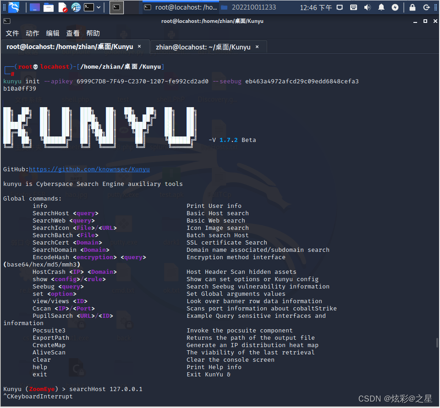The width and height of the screenshot is (440, 408).
Task: Open the github.com/knownsec/Kunyu link
Action: [x=89, y=169]
